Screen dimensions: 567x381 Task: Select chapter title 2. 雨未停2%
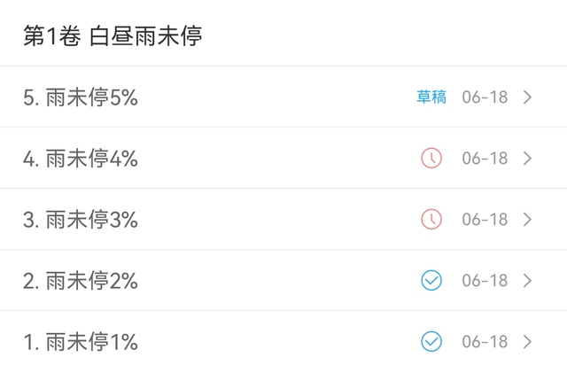[x=81, y=280]
